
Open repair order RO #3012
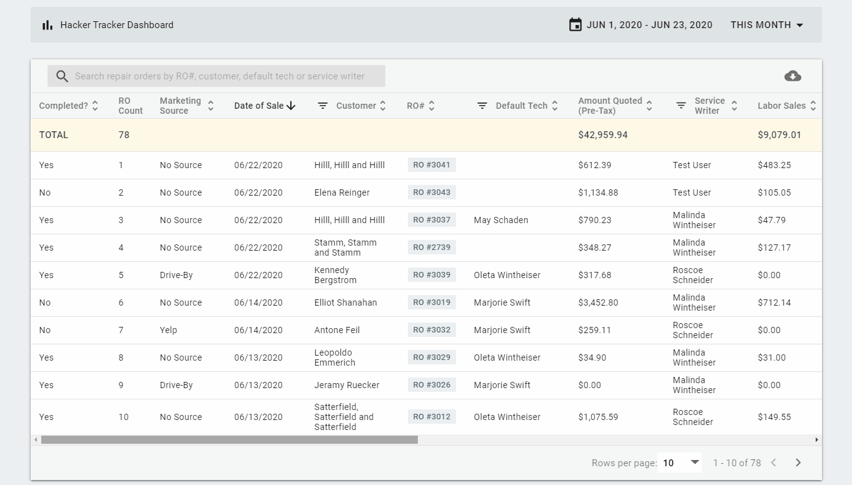432,417
